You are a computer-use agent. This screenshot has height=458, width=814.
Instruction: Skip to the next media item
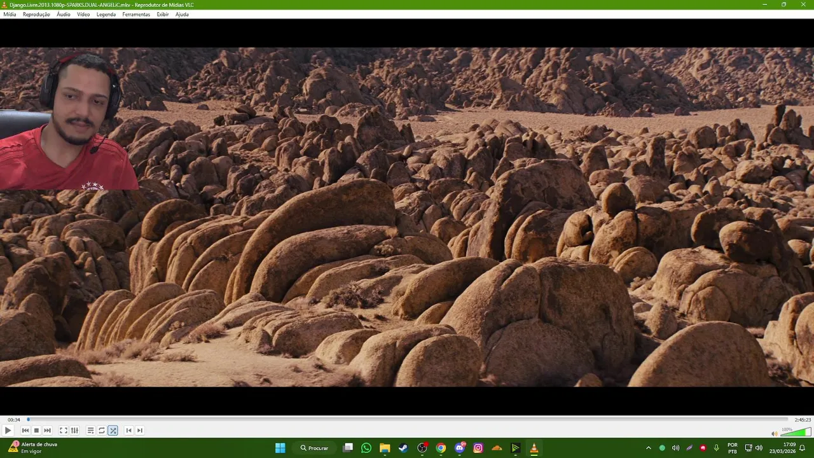(x=47, y=431)
